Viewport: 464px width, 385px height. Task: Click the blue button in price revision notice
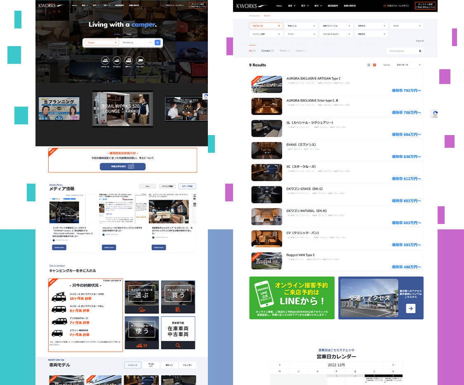pos(122,167)
